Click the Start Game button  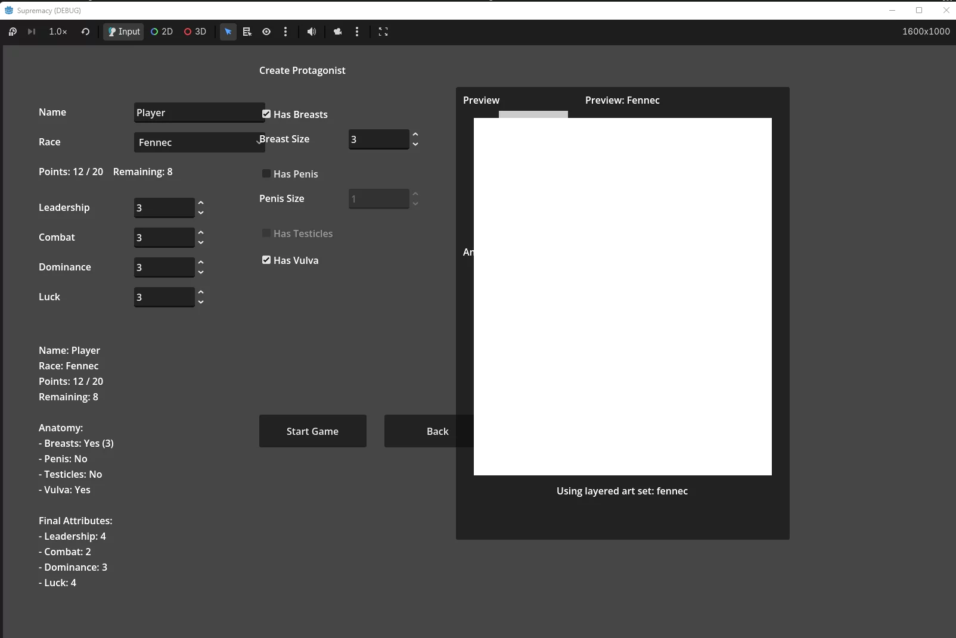tap(312, 431)
